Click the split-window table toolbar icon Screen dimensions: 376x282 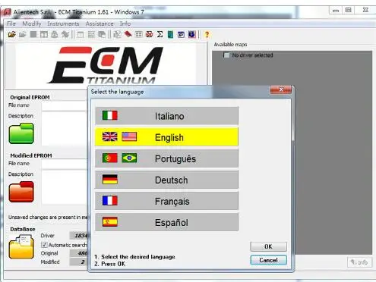[44, 34]
